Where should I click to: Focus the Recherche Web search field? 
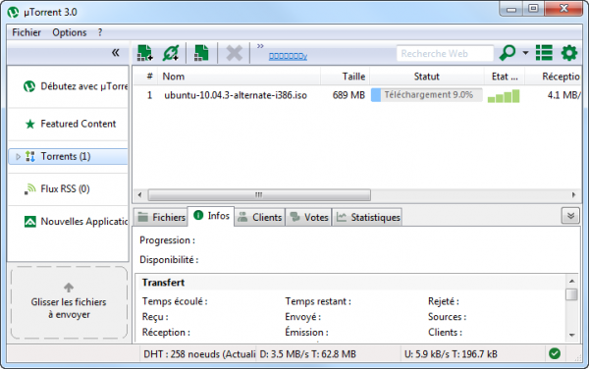click(445, 53)
